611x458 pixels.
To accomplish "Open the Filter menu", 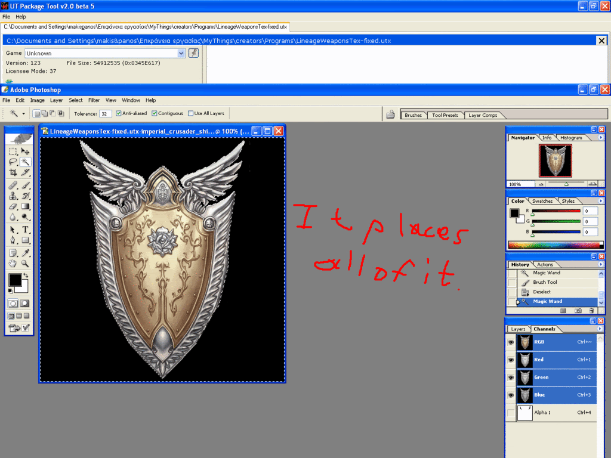I will 94,100.
